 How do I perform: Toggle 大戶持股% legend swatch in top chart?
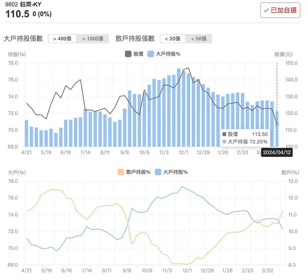click(151, 54)
